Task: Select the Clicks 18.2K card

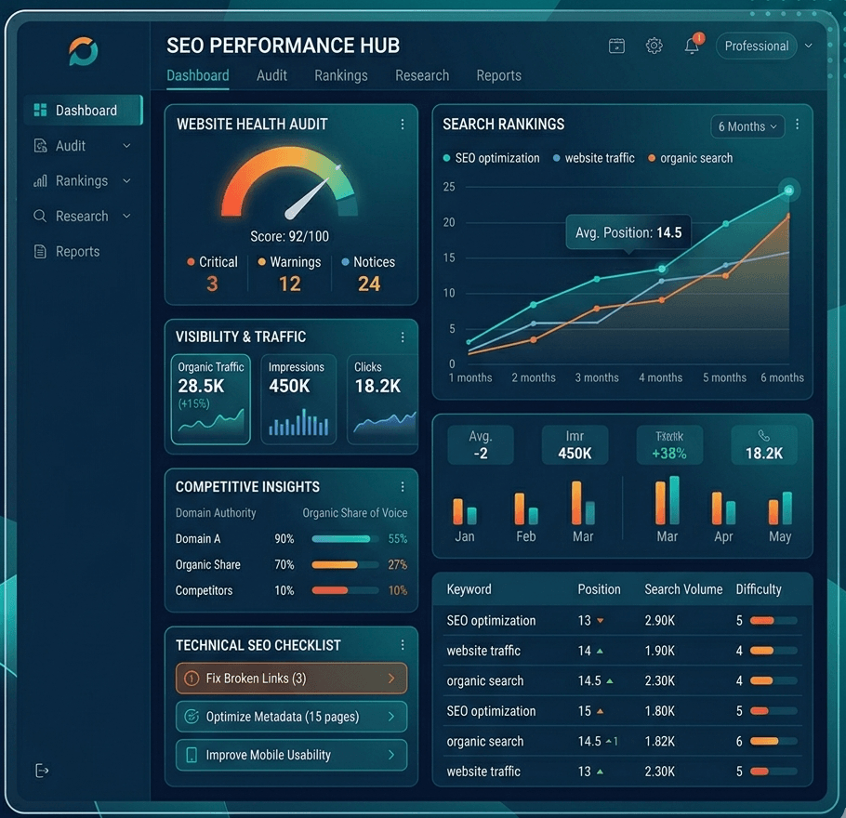Action: coord(382,400)
